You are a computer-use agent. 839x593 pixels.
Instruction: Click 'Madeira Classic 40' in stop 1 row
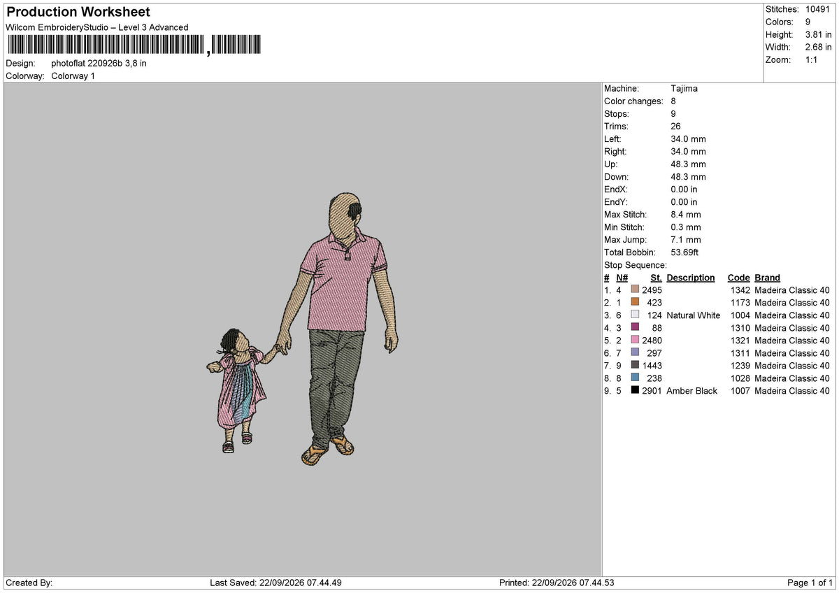(792, 290)
